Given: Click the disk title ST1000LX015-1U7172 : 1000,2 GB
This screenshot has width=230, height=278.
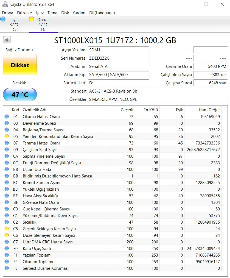Looking at the screenshot, I should pos(115,40).
